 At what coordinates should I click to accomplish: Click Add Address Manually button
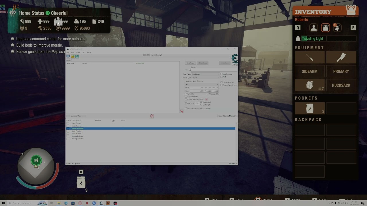click(228, 116)
